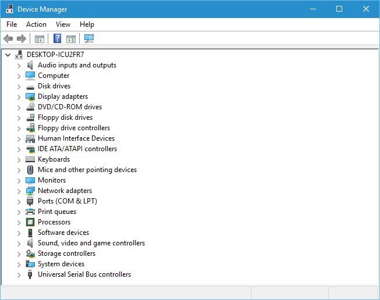380x300 pixels.
Task: Click the Floppy drive controllers icon
Action: pos(30,128)
